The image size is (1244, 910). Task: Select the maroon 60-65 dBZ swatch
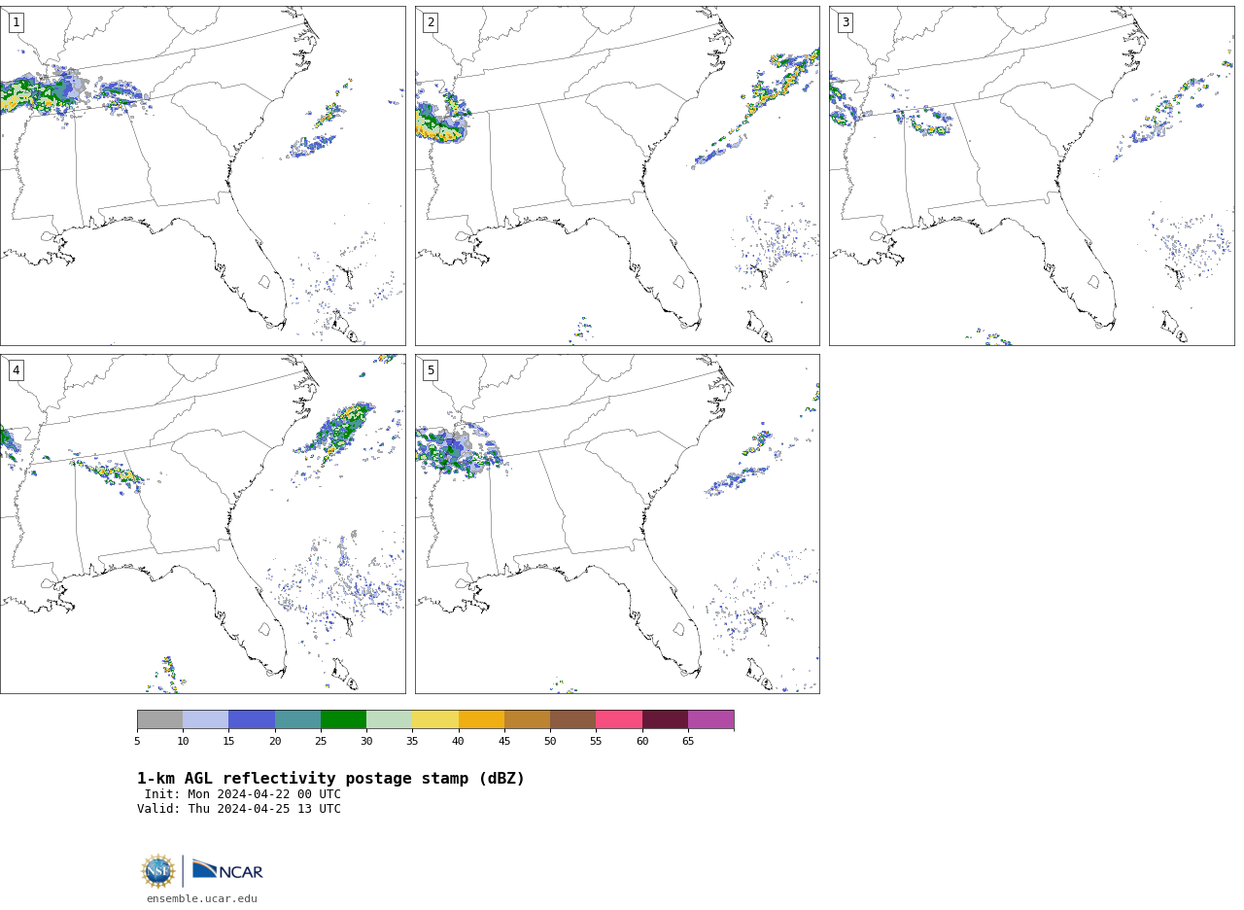665,719
